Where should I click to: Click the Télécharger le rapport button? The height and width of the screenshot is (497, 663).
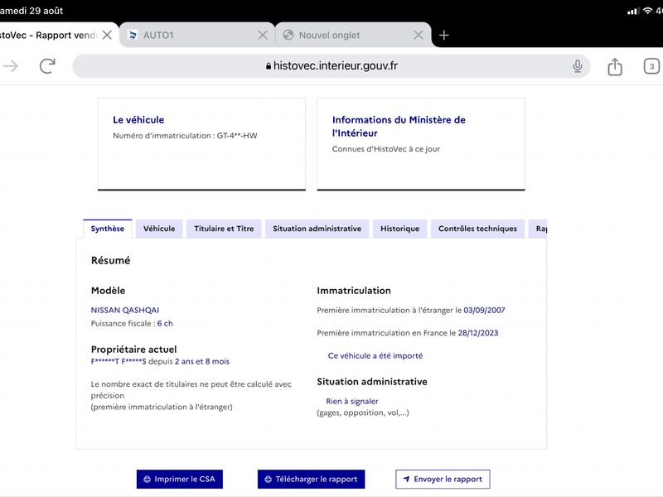pyautogui.click(x=312, y=480)
